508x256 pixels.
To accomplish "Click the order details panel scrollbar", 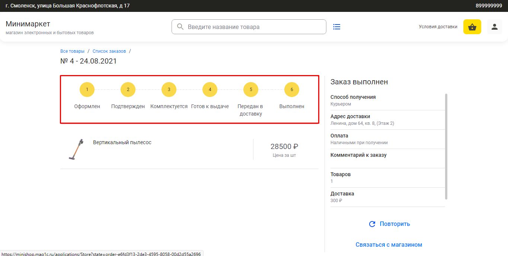I will [x=446, y=146].
